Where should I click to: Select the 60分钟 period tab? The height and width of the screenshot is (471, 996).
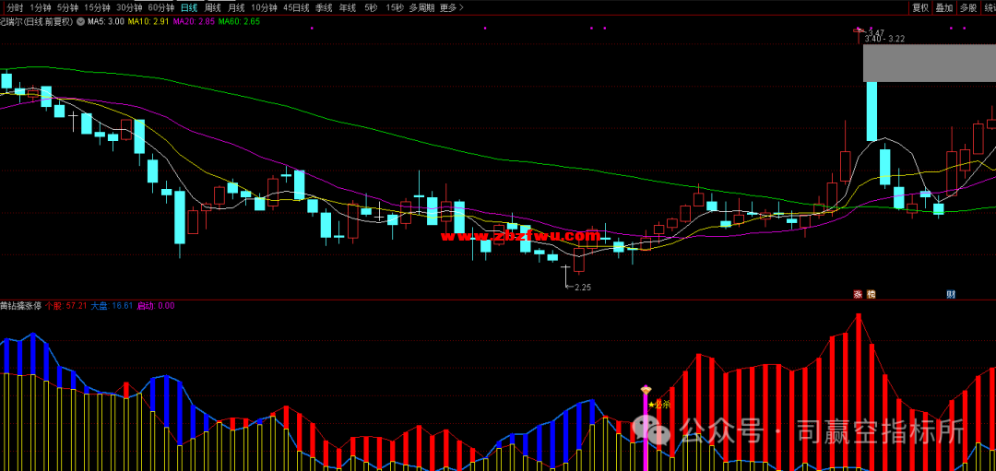coord(160,8)
